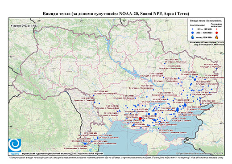Click the blue flame legend icon
This screenshot has width=232, height=164.
point(193,37)
